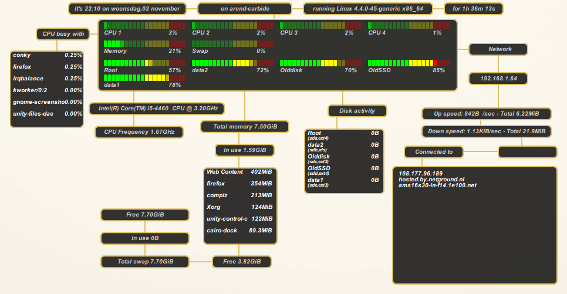Select the Xorg 124MiB row
The height and width of the screenshot is (294, 567).
coord(239,207)
